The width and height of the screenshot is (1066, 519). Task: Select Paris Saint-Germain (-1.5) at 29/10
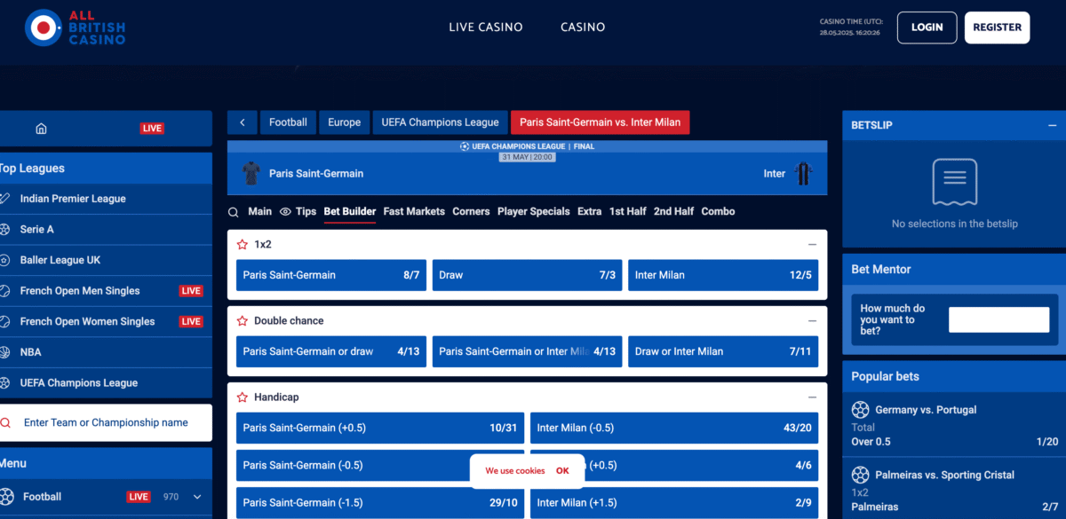point(380,502)
